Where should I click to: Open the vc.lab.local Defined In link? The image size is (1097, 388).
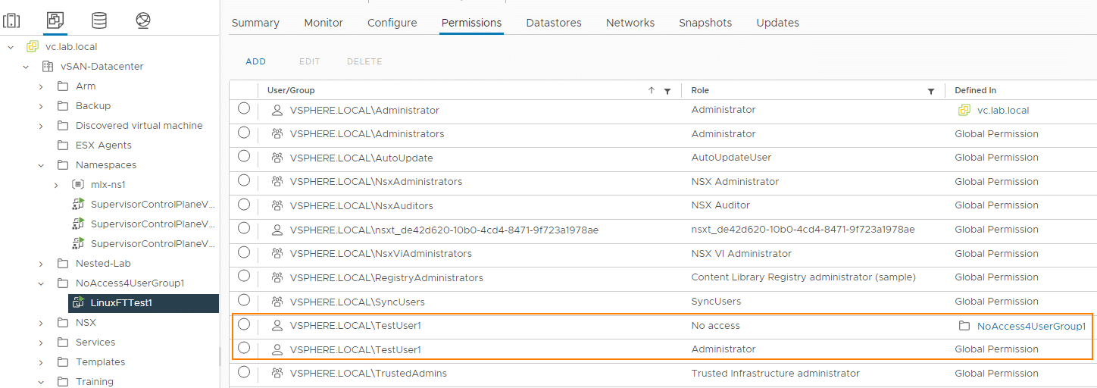click(1003, 110)
